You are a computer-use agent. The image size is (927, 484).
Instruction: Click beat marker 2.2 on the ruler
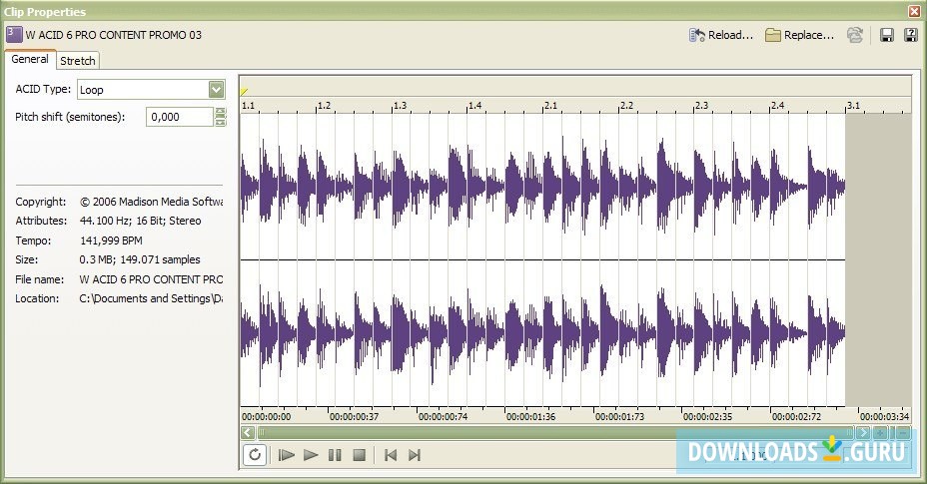626,105
